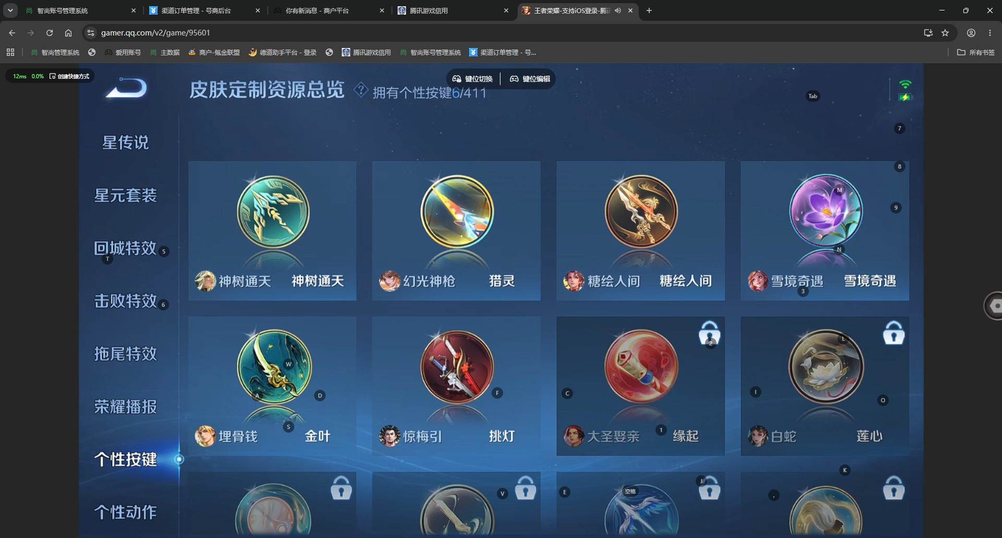The image size is (1002, 538).
Task: Click the install app icon in address bar
Action: pyautogui.click(x=928, y=33)
